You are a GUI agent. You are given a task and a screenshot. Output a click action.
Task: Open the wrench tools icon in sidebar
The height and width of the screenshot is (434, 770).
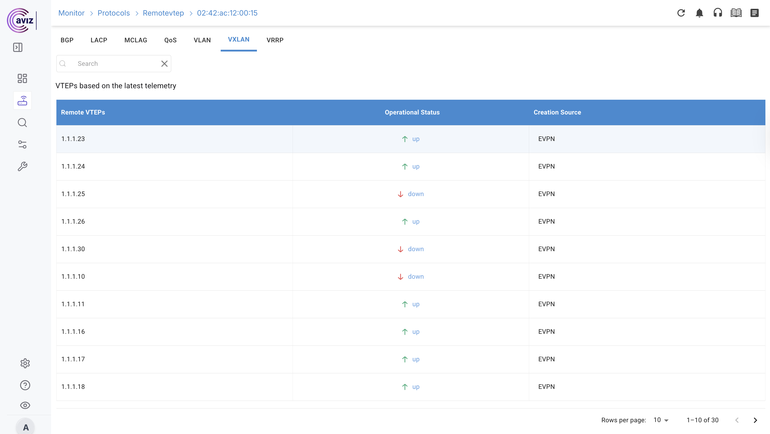pos(22,166)
